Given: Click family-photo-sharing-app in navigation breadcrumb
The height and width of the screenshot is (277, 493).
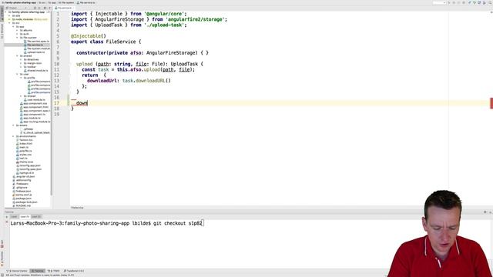Looking at the screenshot, I should pyautogui.click(x=18, y=2).
